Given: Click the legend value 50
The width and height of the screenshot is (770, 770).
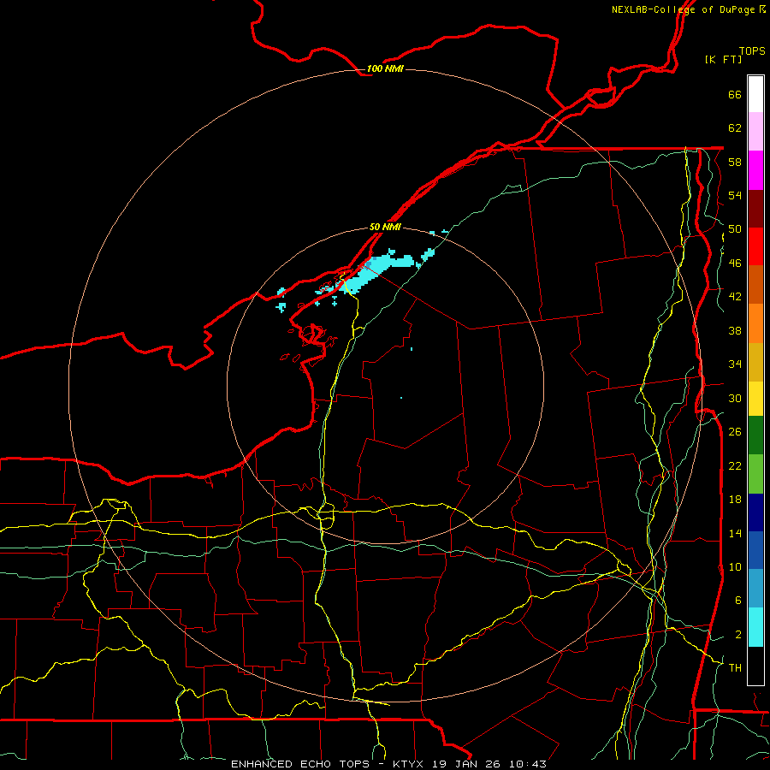Looking at the screenshot, I should coord(735,229).
